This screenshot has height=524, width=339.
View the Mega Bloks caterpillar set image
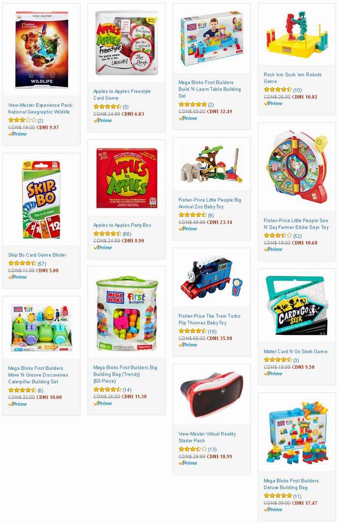(42, 328)
